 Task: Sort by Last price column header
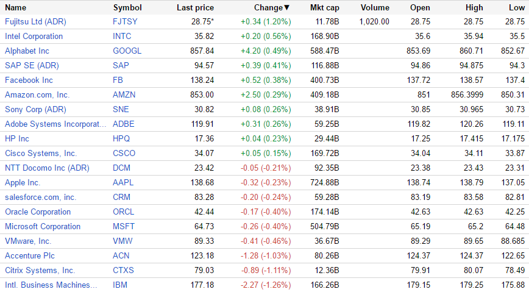[x=195, y=8]
